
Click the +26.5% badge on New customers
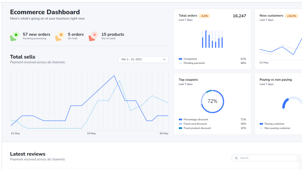(x=291, y=16)
